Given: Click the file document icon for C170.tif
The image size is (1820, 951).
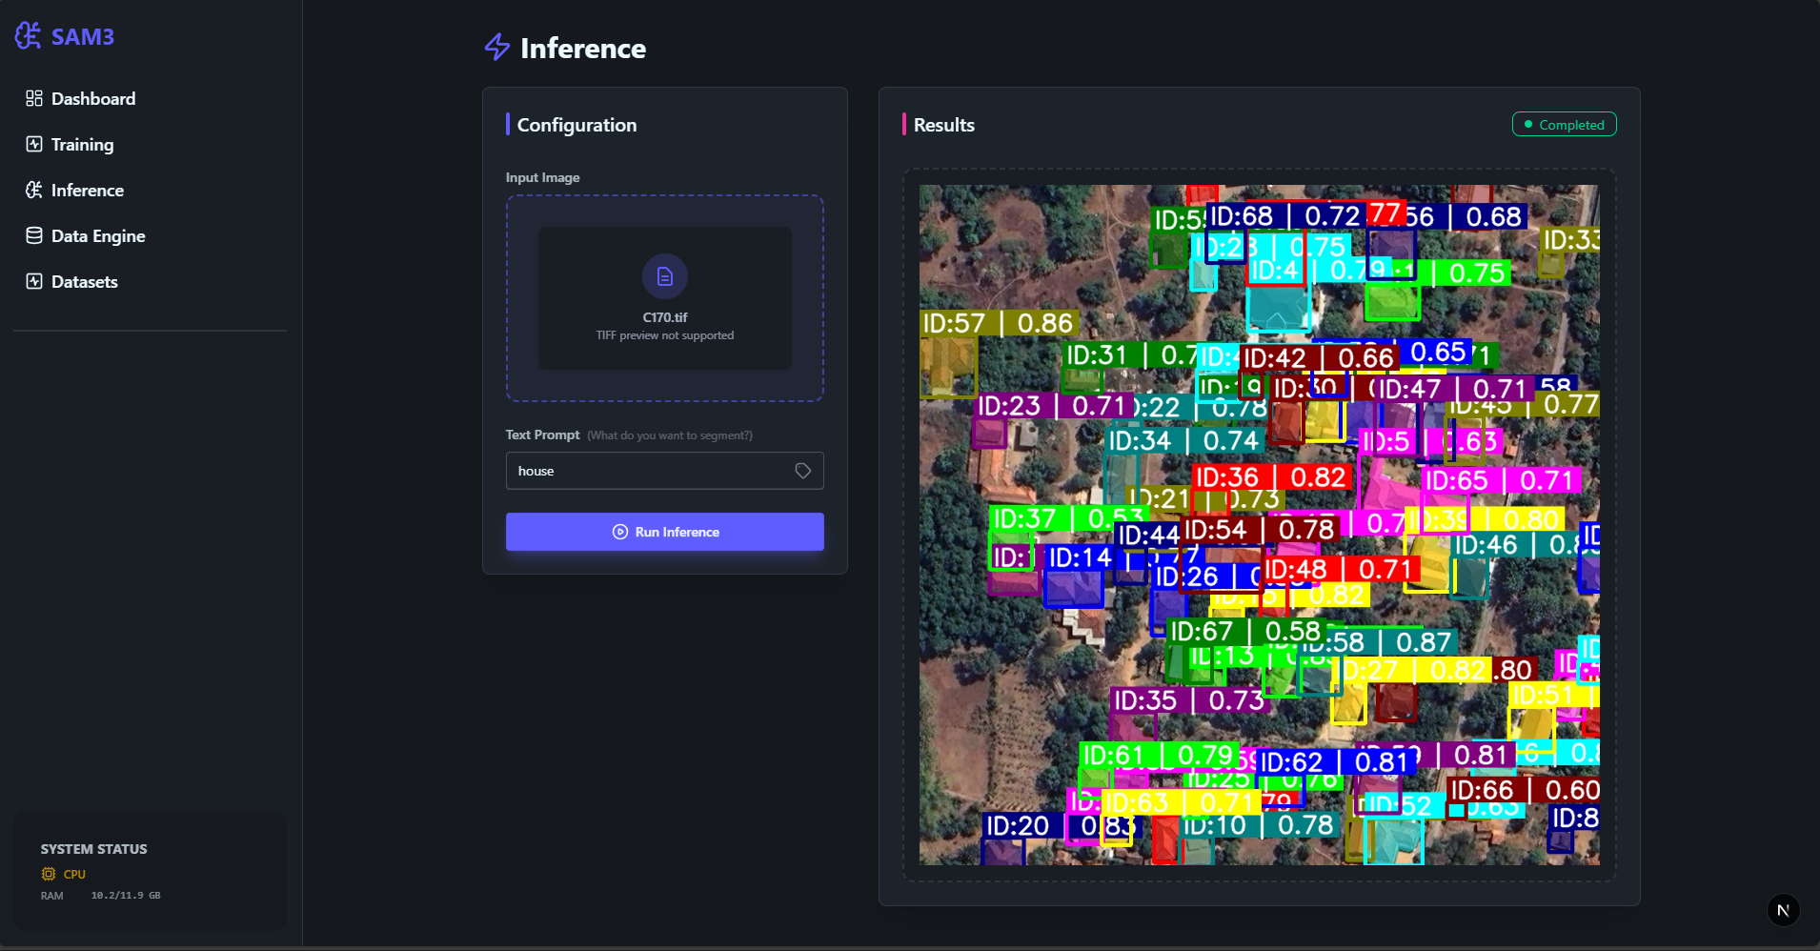Looking at the screenshot, I should point(665,276).
